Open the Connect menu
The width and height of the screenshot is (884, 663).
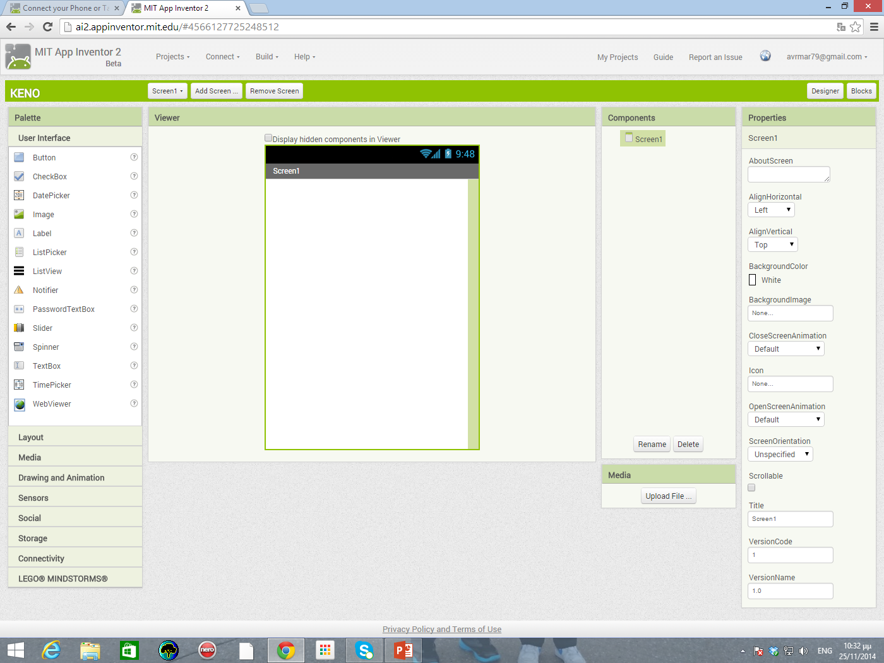click(x=222, y=56)
